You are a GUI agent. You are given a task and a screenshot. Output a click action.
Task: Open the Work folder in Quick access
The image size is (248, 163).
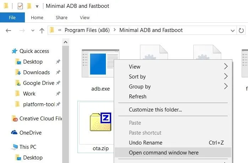[x=29, y=94]
